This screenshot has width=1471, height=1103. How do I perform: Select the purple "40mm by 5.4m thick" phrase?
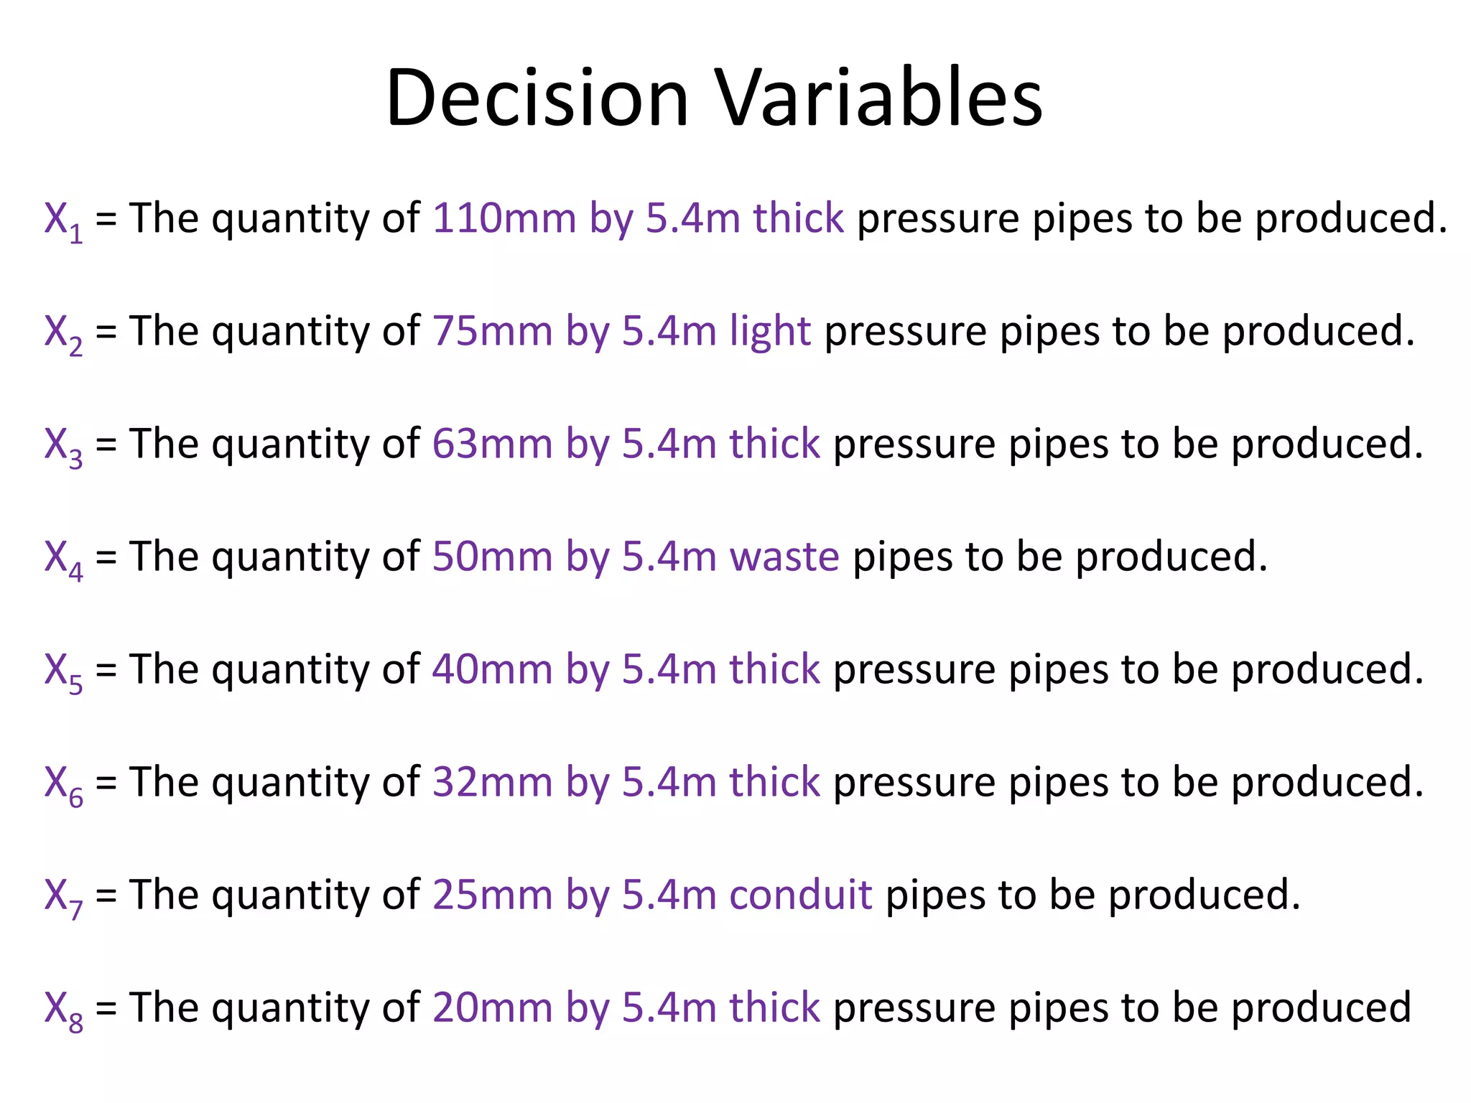(626, 669)
